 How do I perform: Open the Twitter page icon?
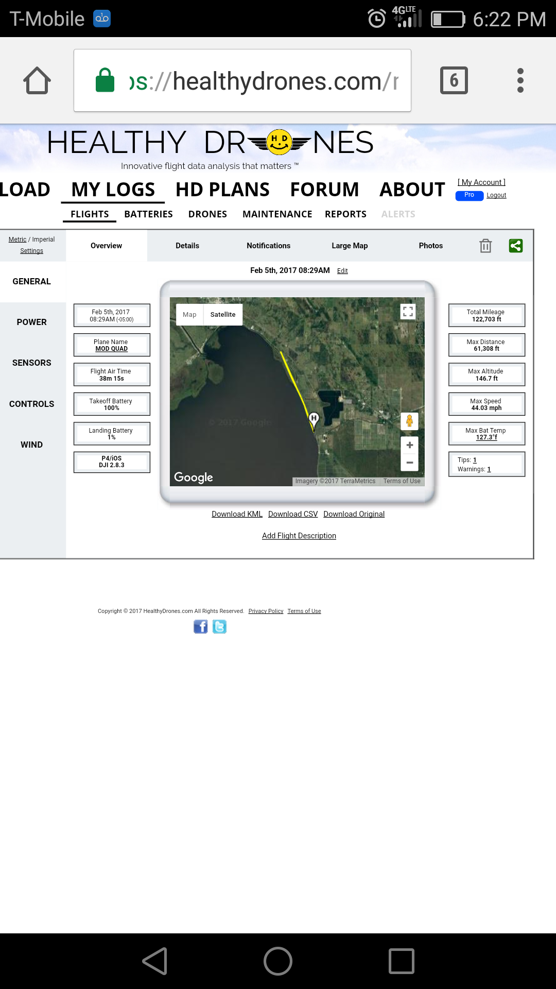(219, 626)
